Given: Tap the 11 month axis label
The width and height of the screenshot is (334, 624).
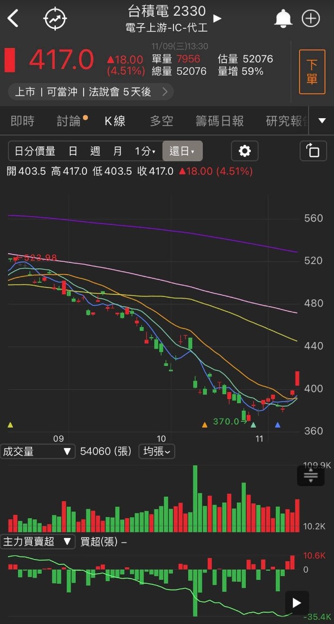Looking at the screenshot, I should (259, 439).
